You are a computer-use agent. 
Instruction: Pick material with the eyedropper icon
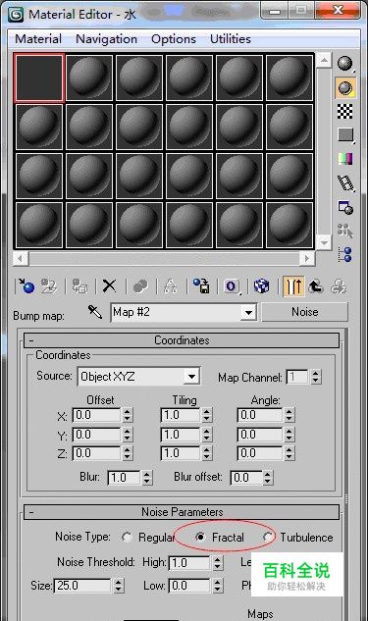coord(95,313)
